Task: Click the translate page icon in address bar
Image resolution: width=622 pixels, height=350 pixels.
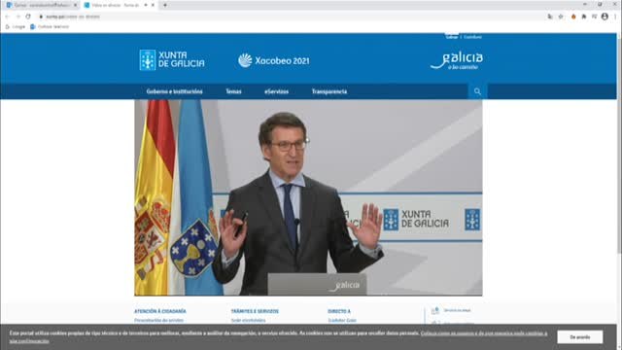Action: 550,17
